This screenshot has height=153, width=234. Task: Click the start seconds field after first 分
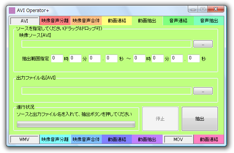(95, 58)
